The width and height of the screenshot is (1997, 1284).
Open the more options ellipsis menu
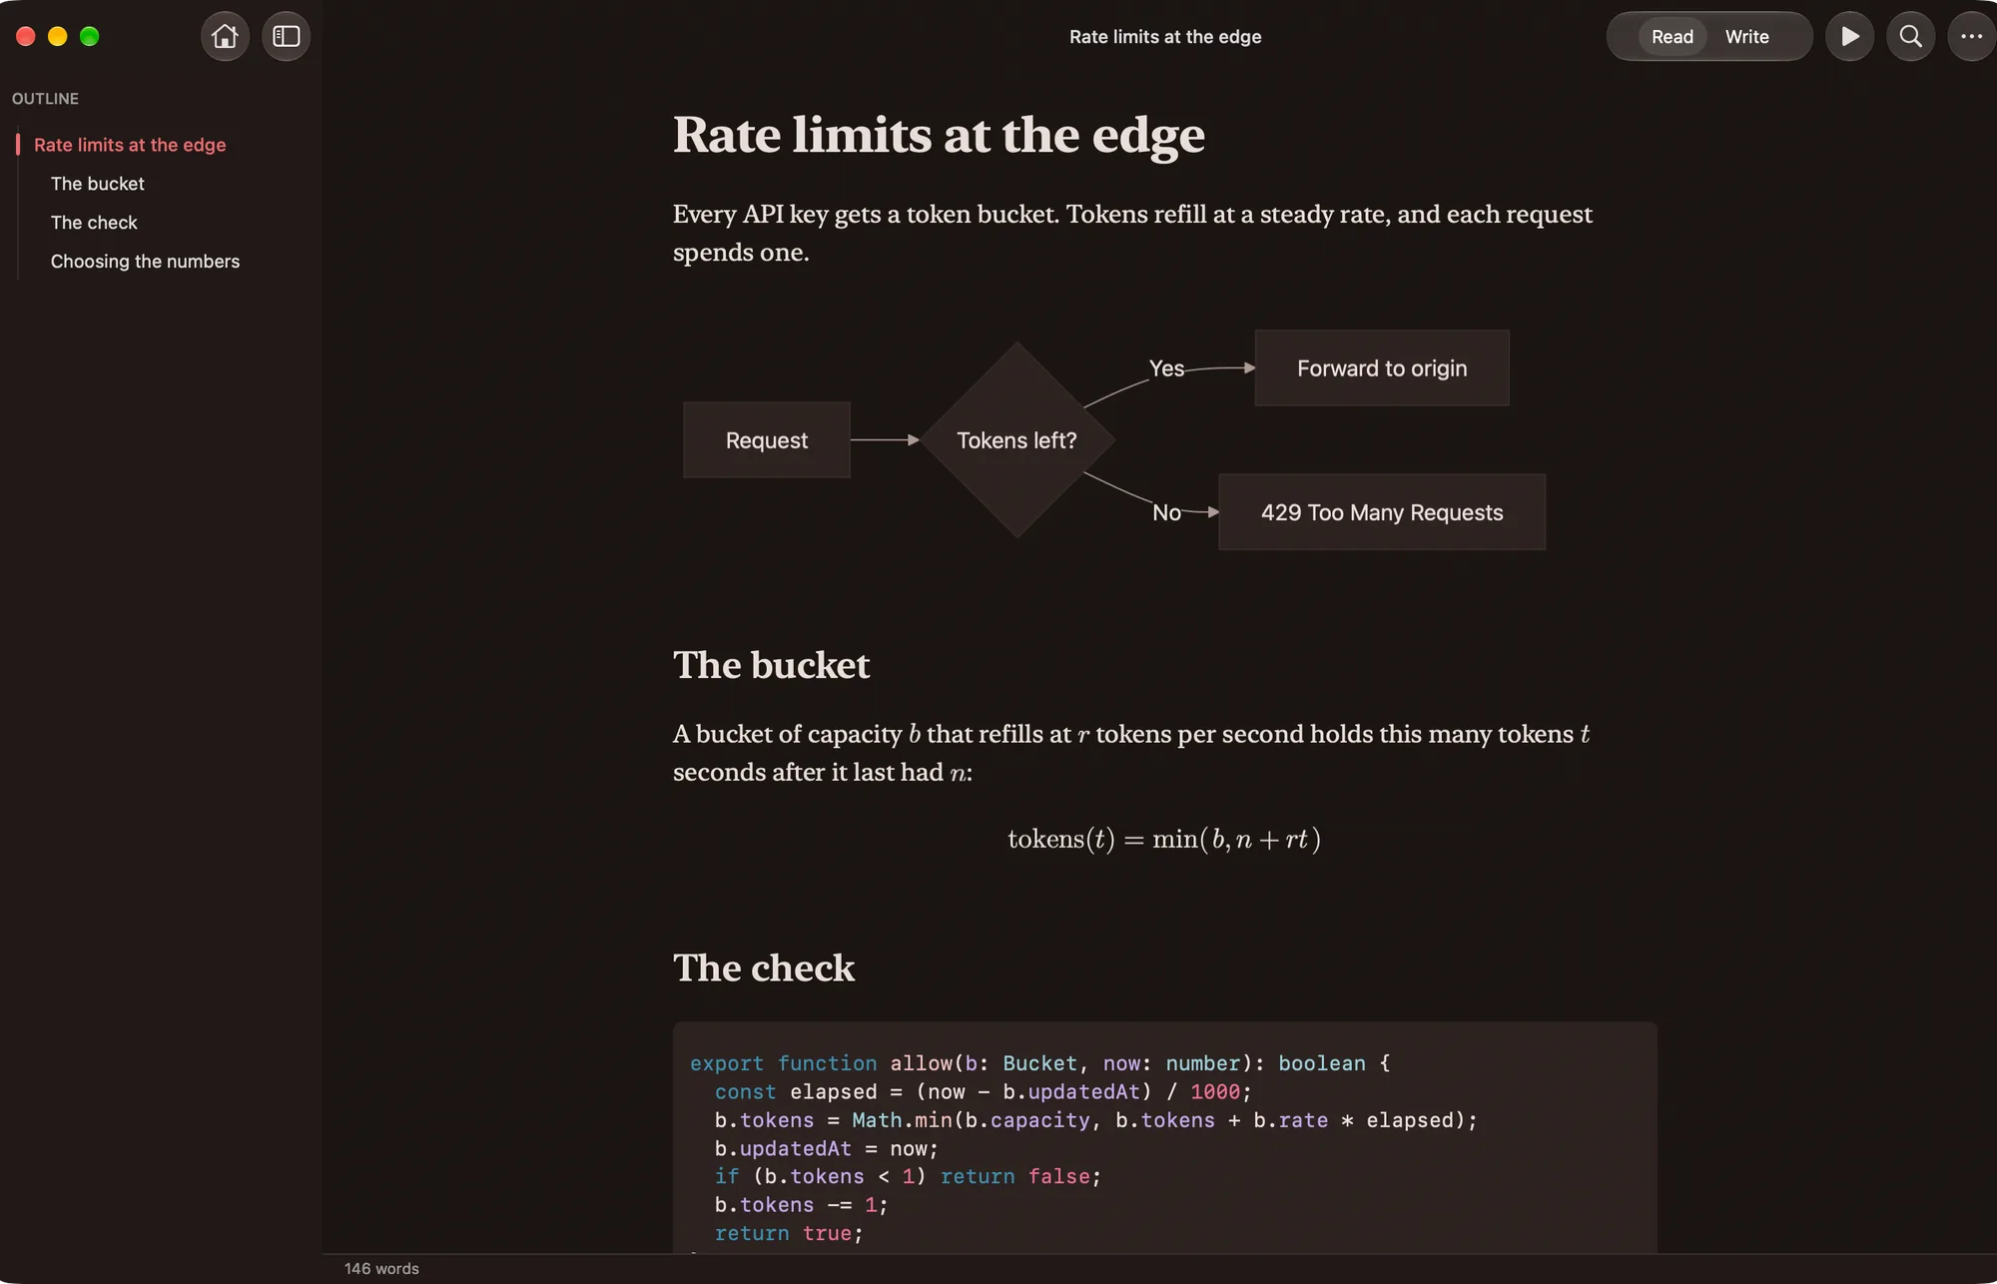[x=1971, y=37]
